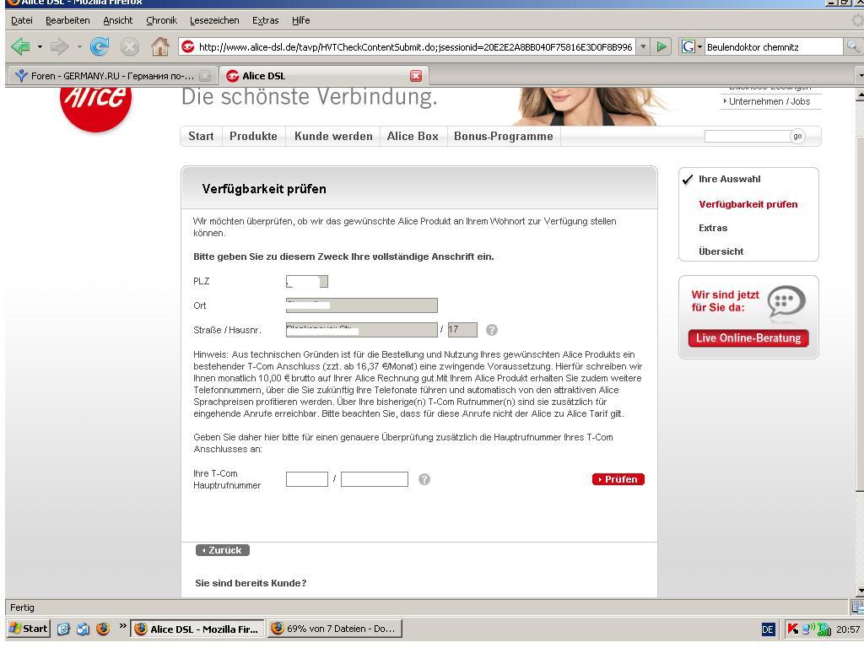Click the browser Back arrow button
This screenshot has width=864, height=648.
20,47
